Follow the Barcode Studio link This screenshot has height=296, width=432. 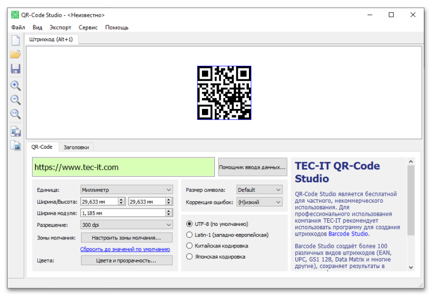point(348,234)
